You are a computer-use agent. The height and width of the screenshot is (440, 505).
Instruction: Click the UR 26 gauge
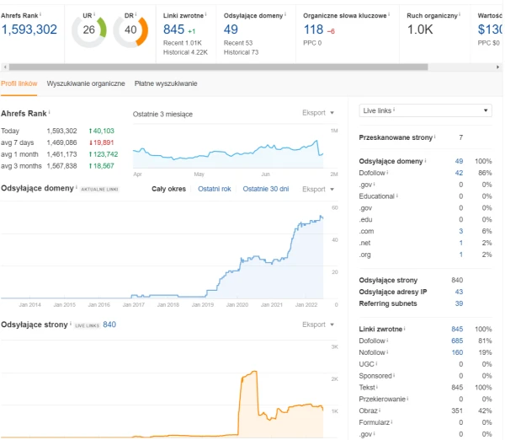89,30
